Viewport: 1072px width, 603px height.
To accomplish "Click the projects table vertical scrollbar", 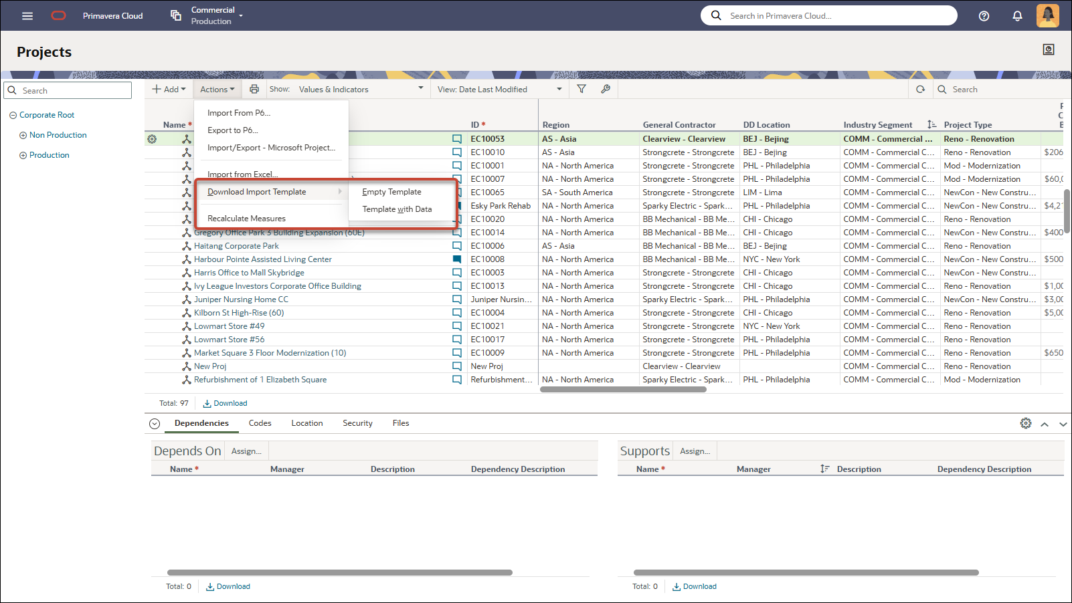I will pos(1067,211).
